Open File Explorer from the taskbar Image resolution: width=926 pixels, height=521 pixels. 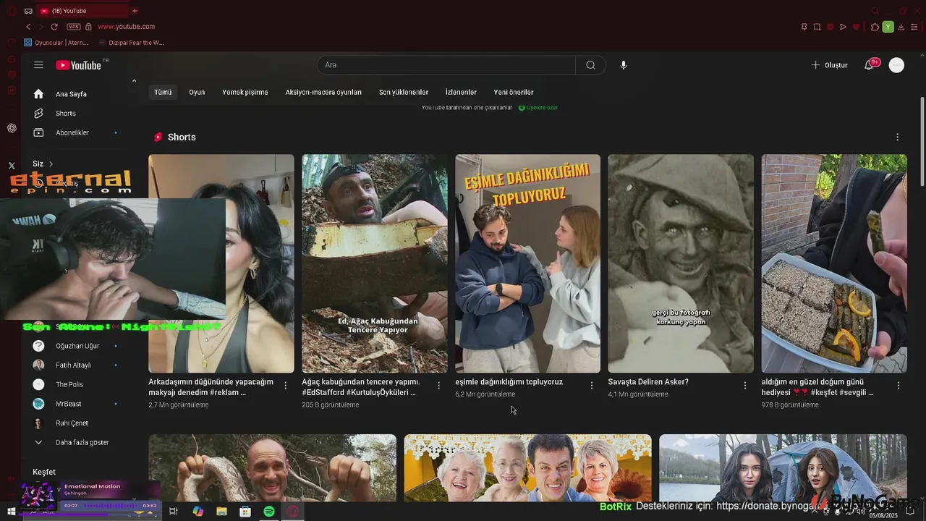pos(221,512)
